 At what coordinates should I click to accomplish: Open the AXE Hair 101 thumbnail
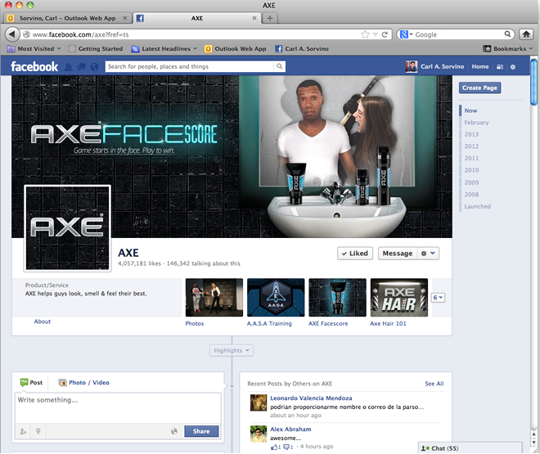coord(399,297)
